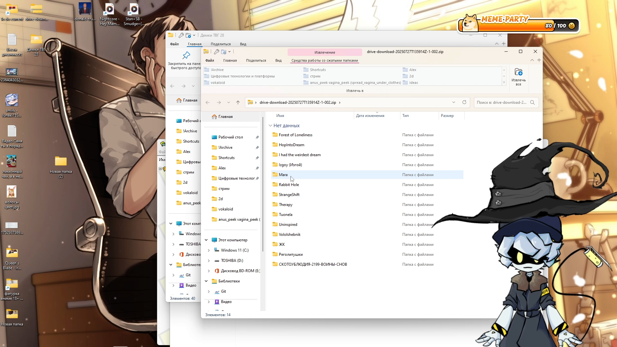Sort by the Имя column header

280,116
